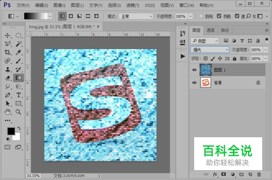Image resolution: width=272 pixels, height=180 pixels.
Task: Choose the diamond gradient style
Action: click(x=96, y=16)
